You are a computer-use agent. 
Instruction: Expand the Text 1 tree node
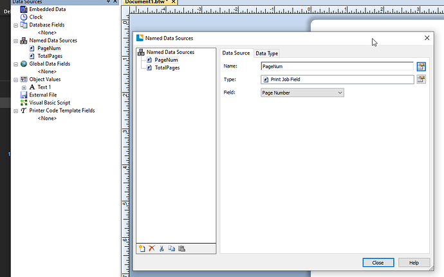(x=24, y=87)
